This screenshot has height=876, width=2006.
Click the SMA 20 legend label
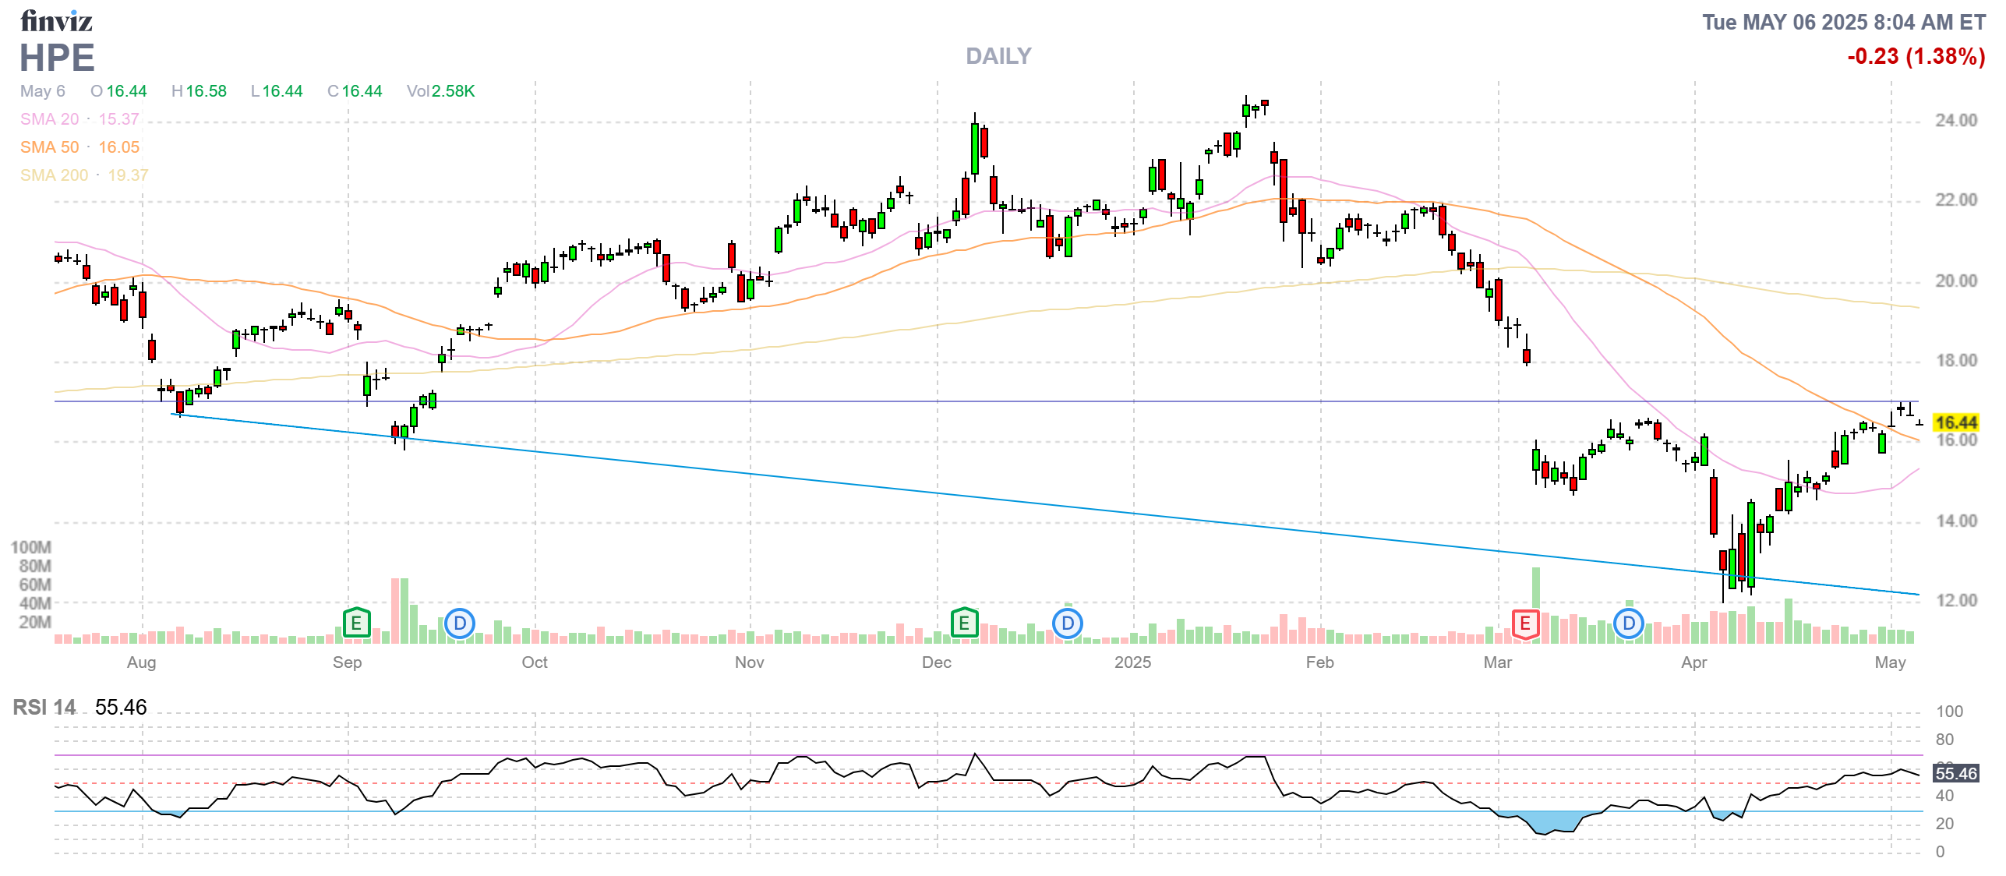click(49, 119)
